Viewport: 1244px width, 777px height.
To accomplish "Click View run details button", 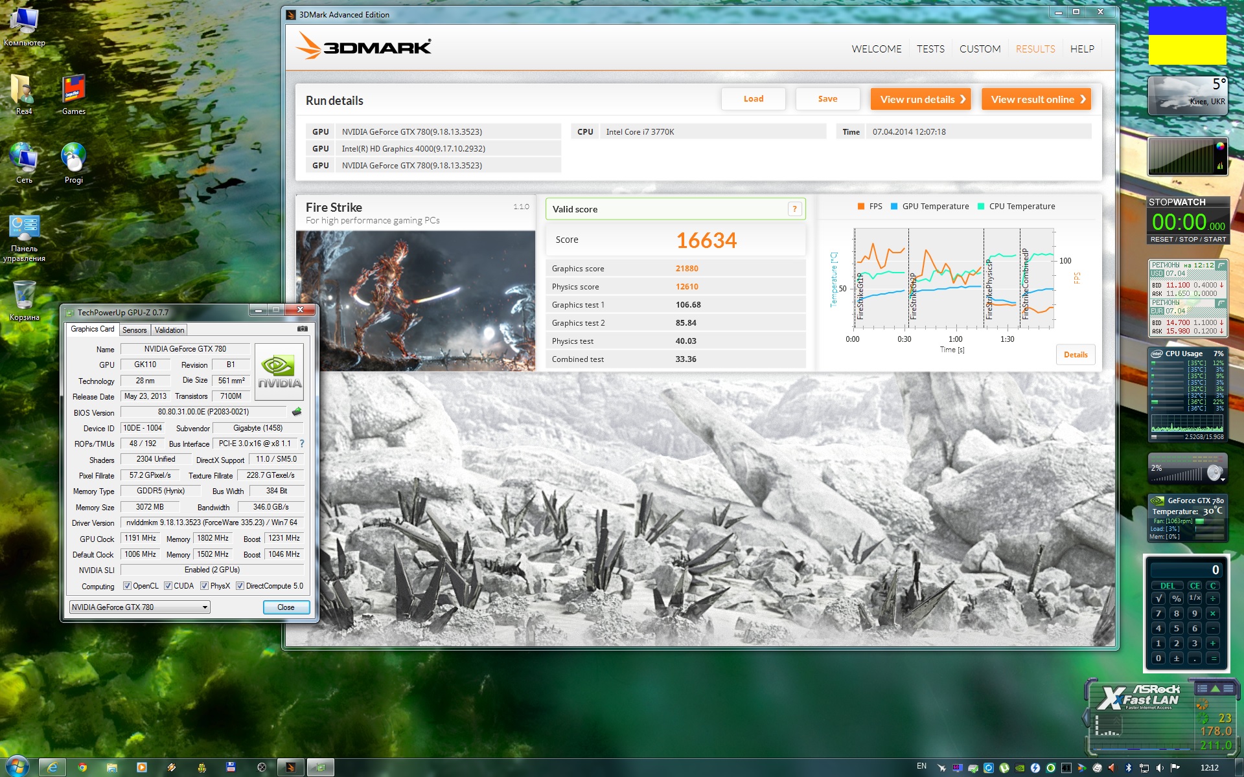I will click(921, 99).
